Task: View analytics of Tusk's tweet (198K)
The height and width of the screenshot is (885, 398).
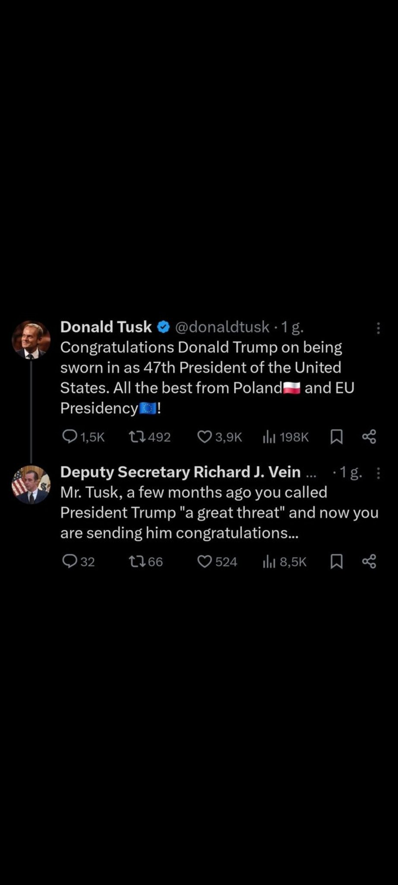Action: [x=269, y=437]
